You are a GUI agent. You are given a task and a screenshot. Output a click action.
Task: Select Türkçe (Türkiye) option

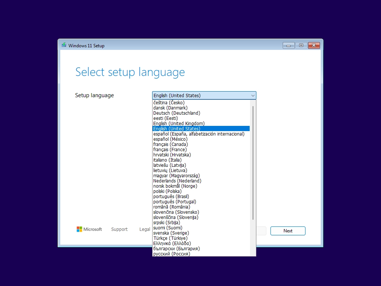[201, 238]
